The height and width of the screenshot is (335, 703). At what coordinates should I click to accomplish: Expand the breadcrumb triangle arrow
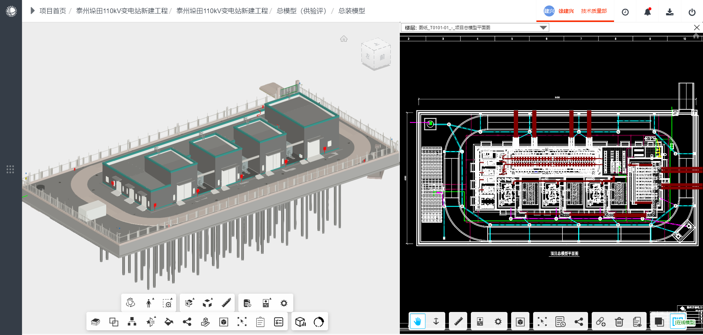(32, 11)
